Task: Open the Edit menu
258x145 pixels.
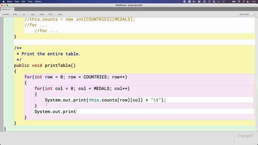Action: point(23,2)
